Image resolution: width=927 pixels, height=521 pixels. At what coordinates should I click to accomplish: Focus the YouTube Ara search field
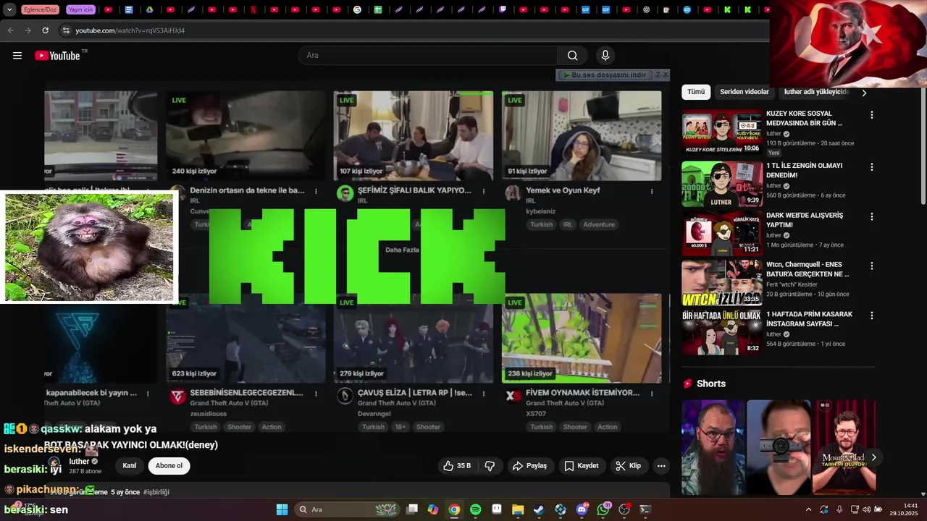(428, 56)
